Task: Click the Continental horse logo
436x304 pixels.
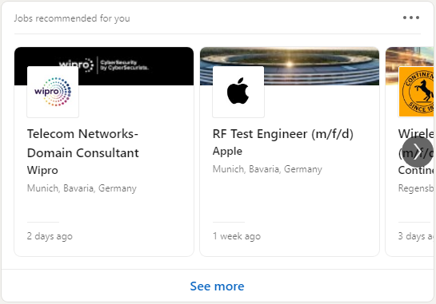Action: 417,92
